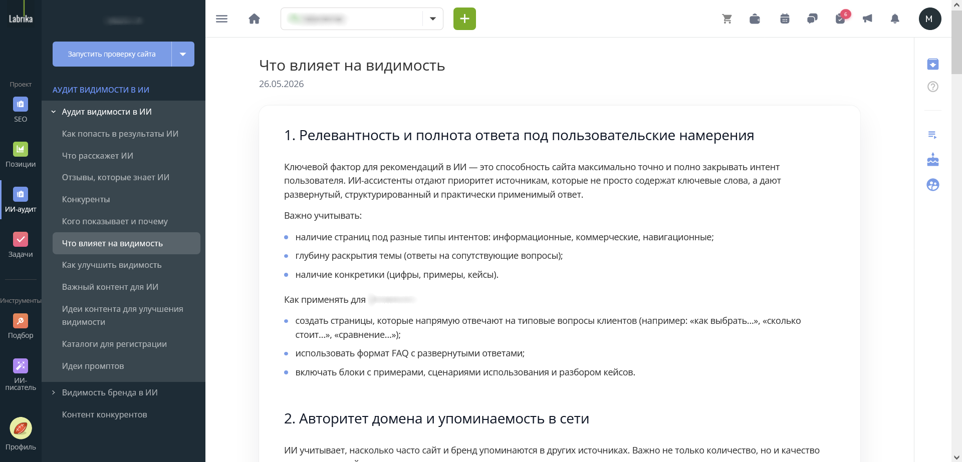Open the Профиль icon in sidebar
Image resolution: width=962 pixels, height=462 pixels.
(x=21, y=434)
